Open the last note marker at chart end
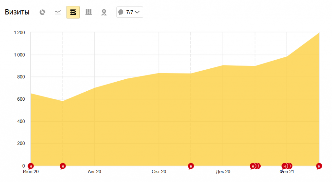The height and width of the screenshot is (182, 332). click(x=319, y=166)
